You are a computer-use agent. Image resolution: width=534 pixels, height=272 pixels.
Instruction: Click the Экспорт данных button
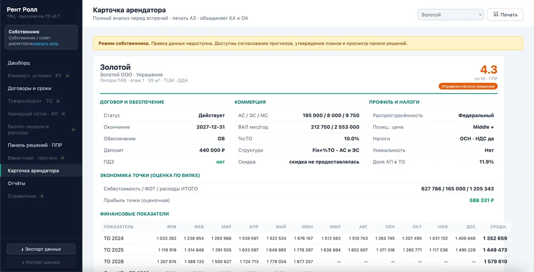[x=41, y=249]
